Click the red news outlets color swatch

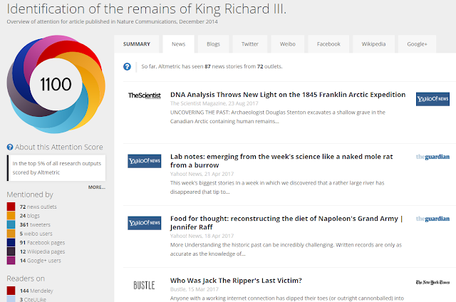11,207
